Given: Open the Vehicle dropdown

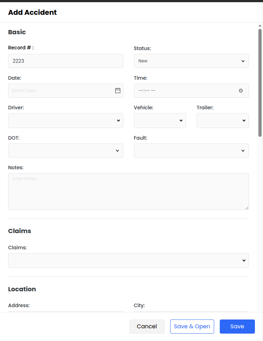Looking at the screenshot, I should [x=160, y=121].
